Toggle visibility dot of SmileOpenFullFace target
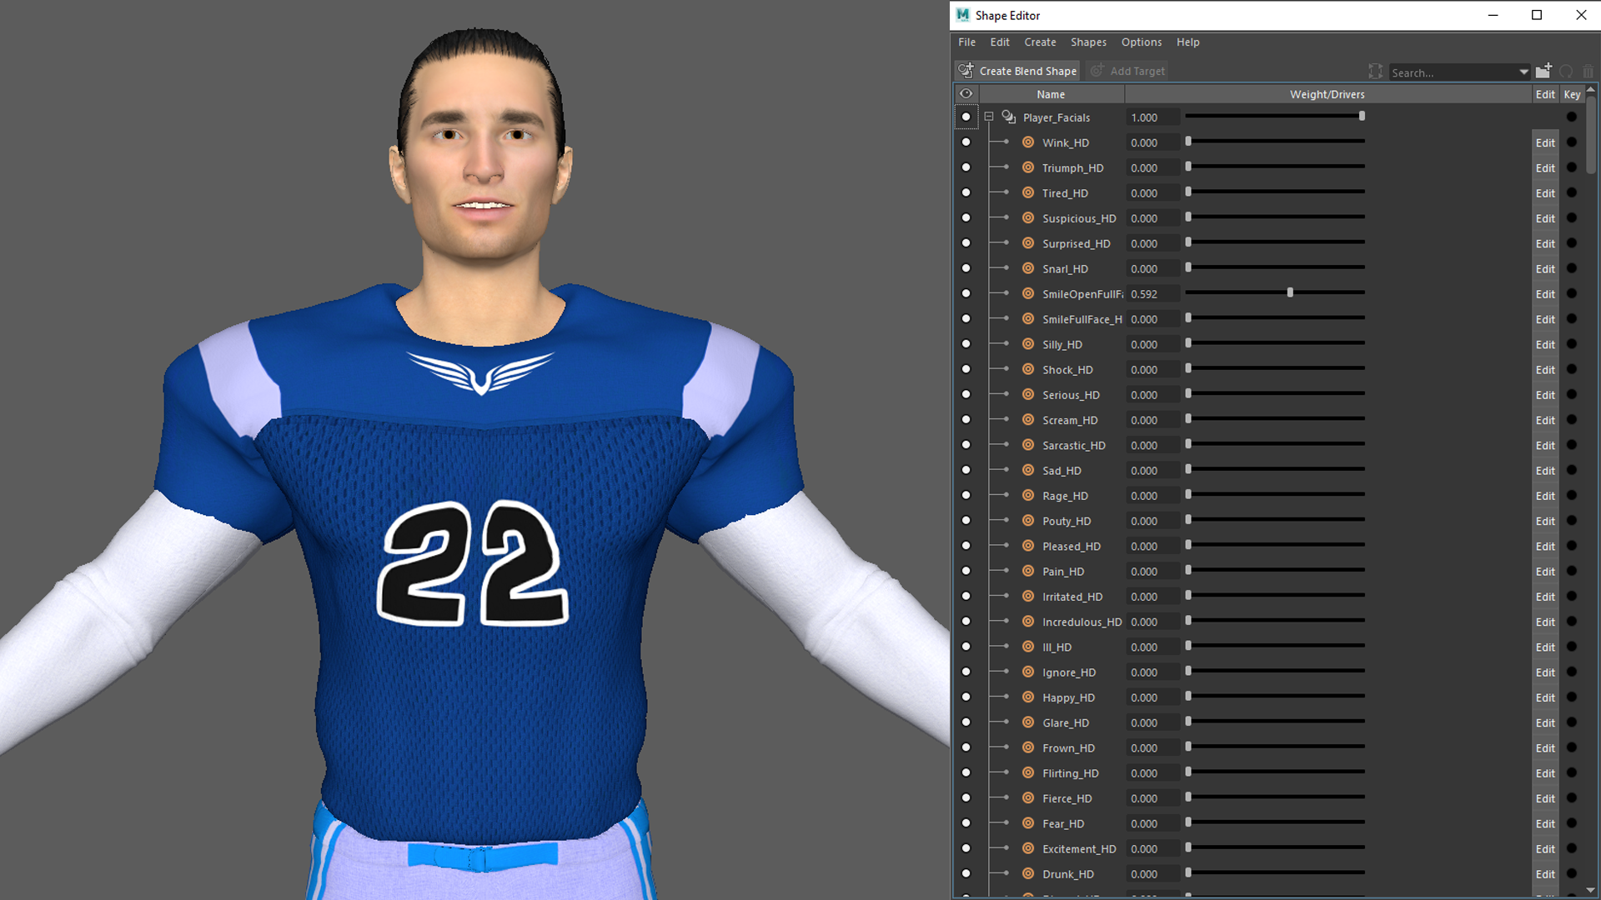This screenshot has width=1601, height=900. click(x=966, y=294)
